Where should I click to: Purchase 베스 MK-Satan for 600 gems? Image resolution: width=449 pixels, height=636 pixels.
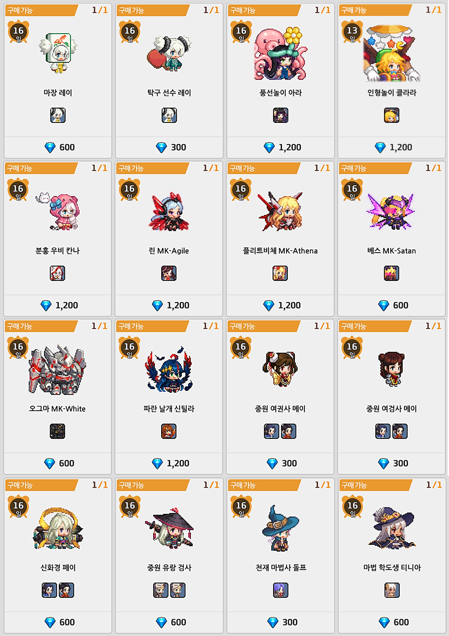[392, 305]
